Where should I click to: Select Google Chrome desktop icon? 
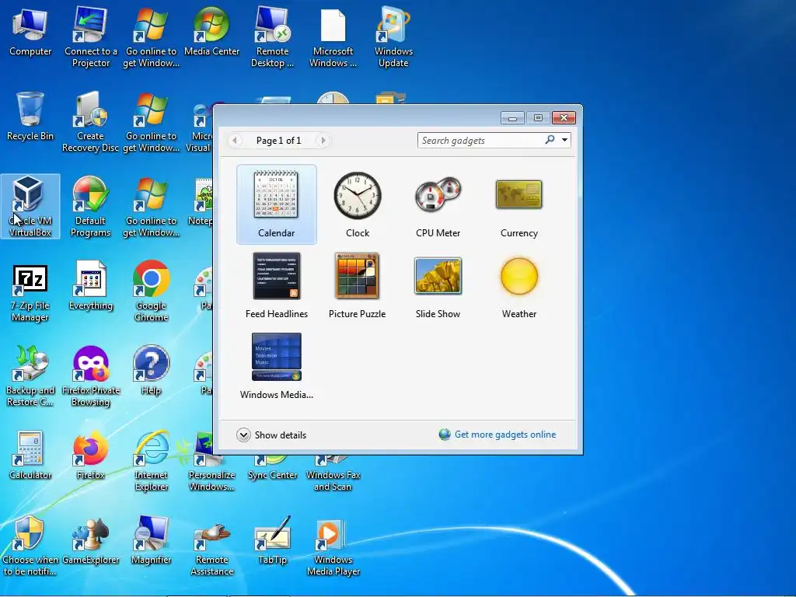pos(152,291)
